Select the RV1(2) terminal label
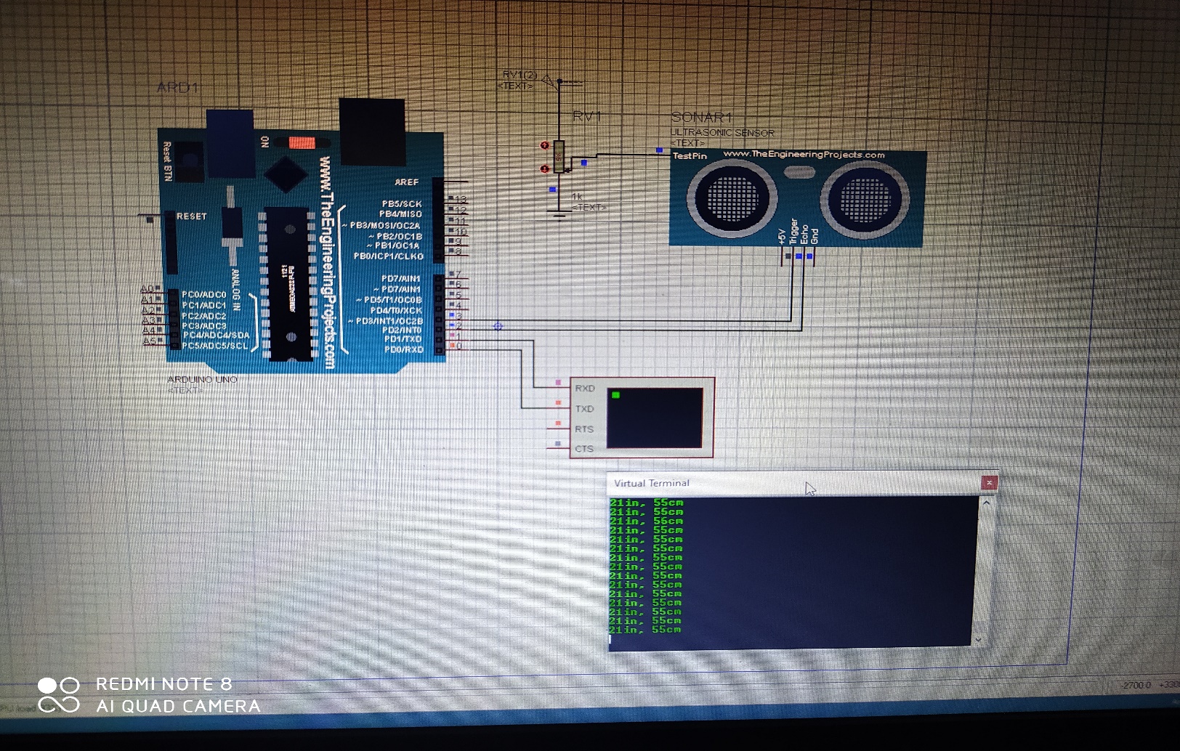1180x751 pixels. point(520,75)
